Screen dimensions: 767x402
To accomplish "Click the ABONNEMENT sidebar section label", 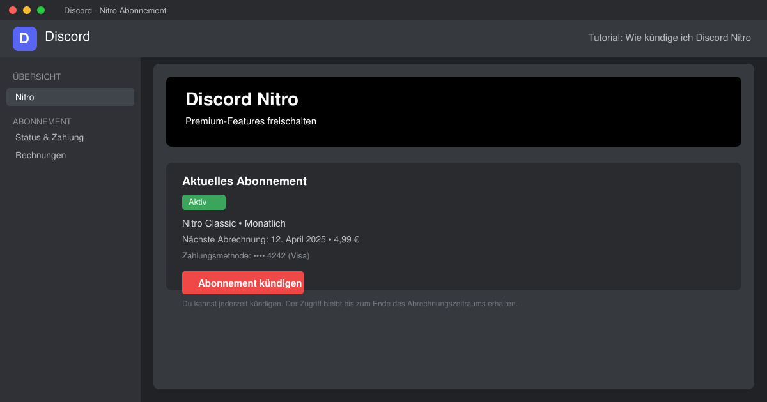I will point(42,121).
